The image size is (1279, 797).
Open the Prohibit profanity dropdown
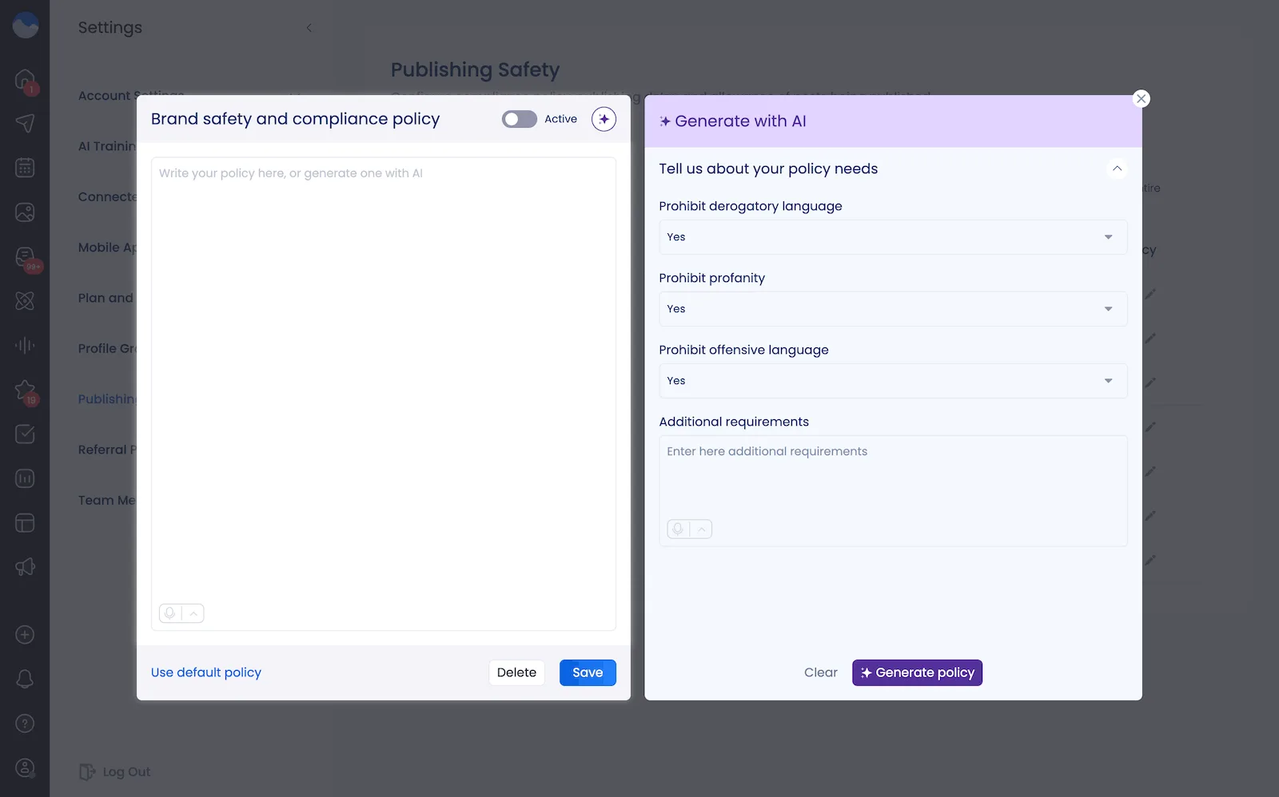[x=893, y=309]
